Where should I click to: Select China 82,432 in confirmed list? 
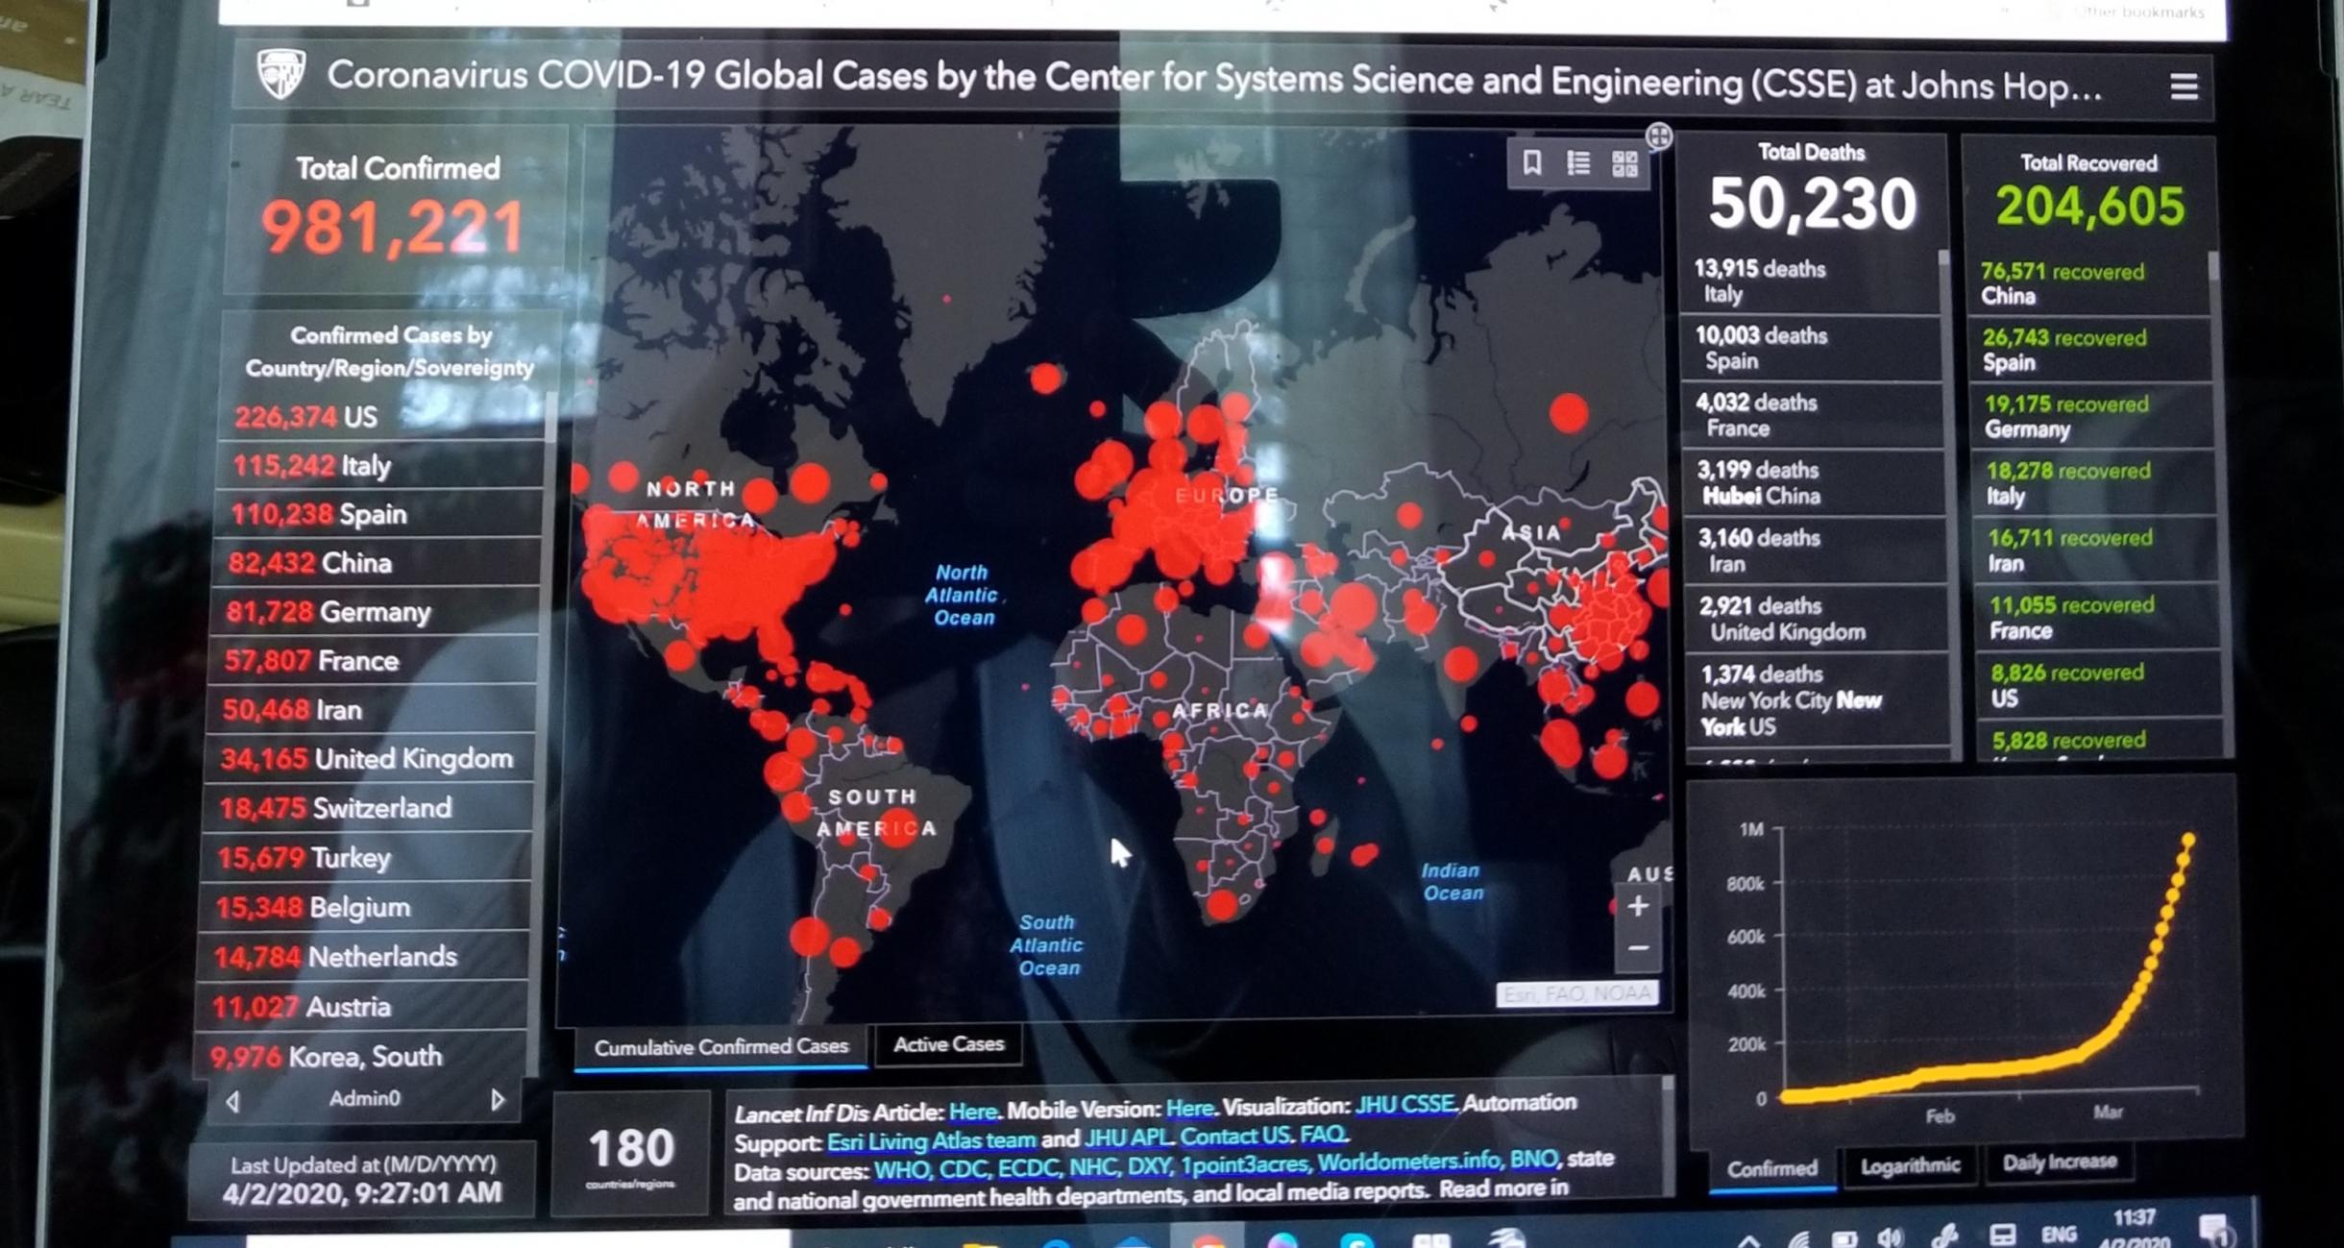[x=377, y=563]
